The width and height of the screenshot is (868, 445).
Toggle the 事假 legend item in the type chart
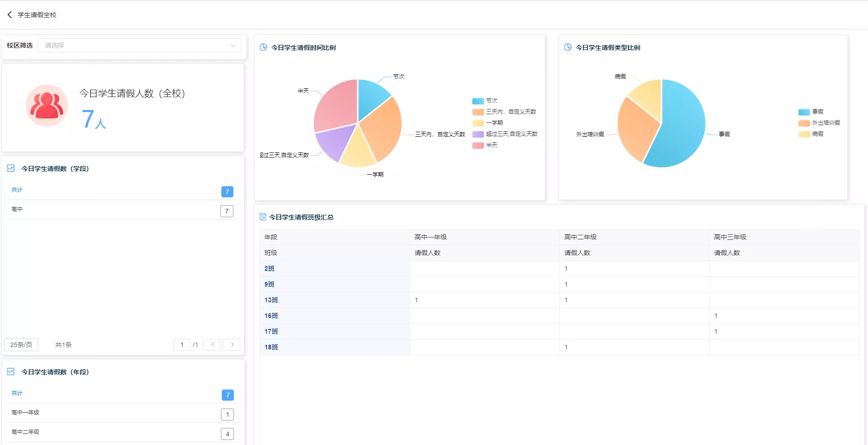(x=811, y=112)
